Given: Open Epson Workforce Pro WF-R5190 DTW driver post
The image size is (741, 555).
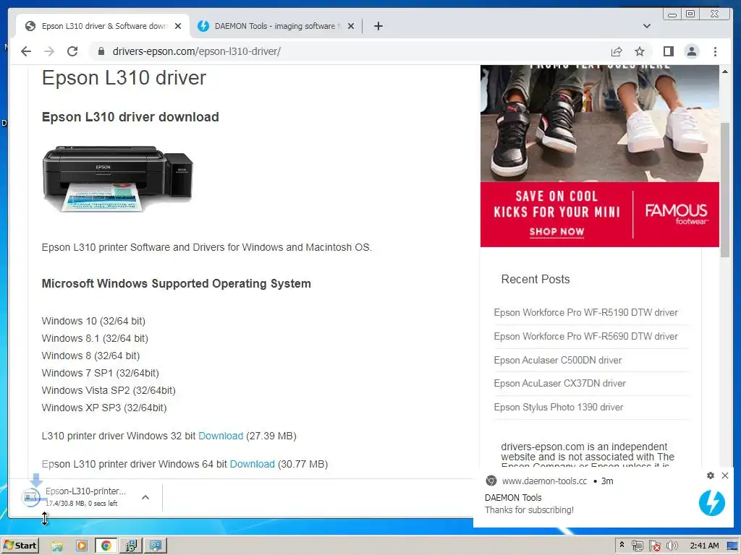Looking at the screenshot, I should 585,312.
